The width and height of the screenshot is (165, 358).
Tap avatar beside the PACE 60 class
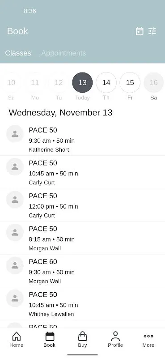[15, 265]
